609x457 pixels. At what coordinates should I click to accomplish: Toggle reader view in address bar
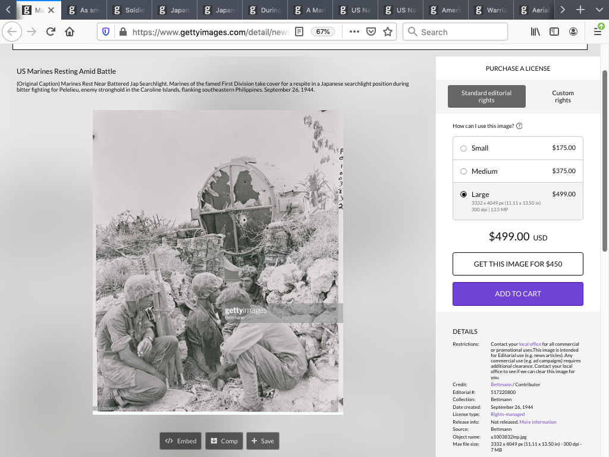coord(300,32)
